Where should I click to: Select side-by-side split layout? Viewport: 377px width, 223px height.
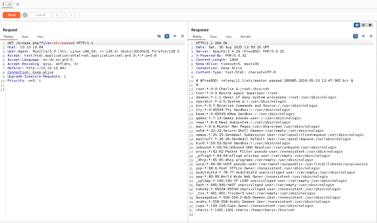click(357, 25)
